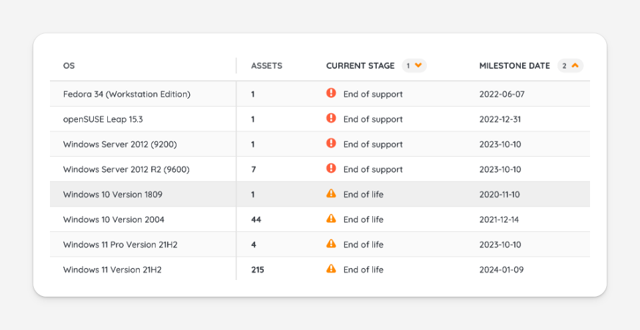Sort by the Assets column header
Image resolution: width=640 pixels, height=330 pixels.
(x=266, y=66)
